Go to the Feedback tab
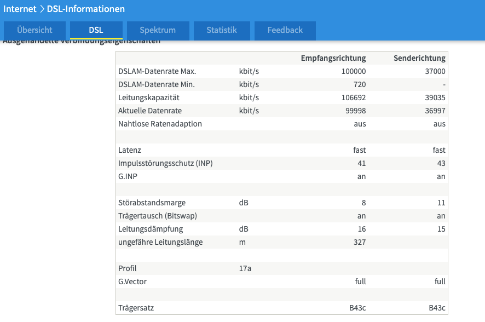The height and width of the screenshot is (322, 485). [x=285, y=30]
